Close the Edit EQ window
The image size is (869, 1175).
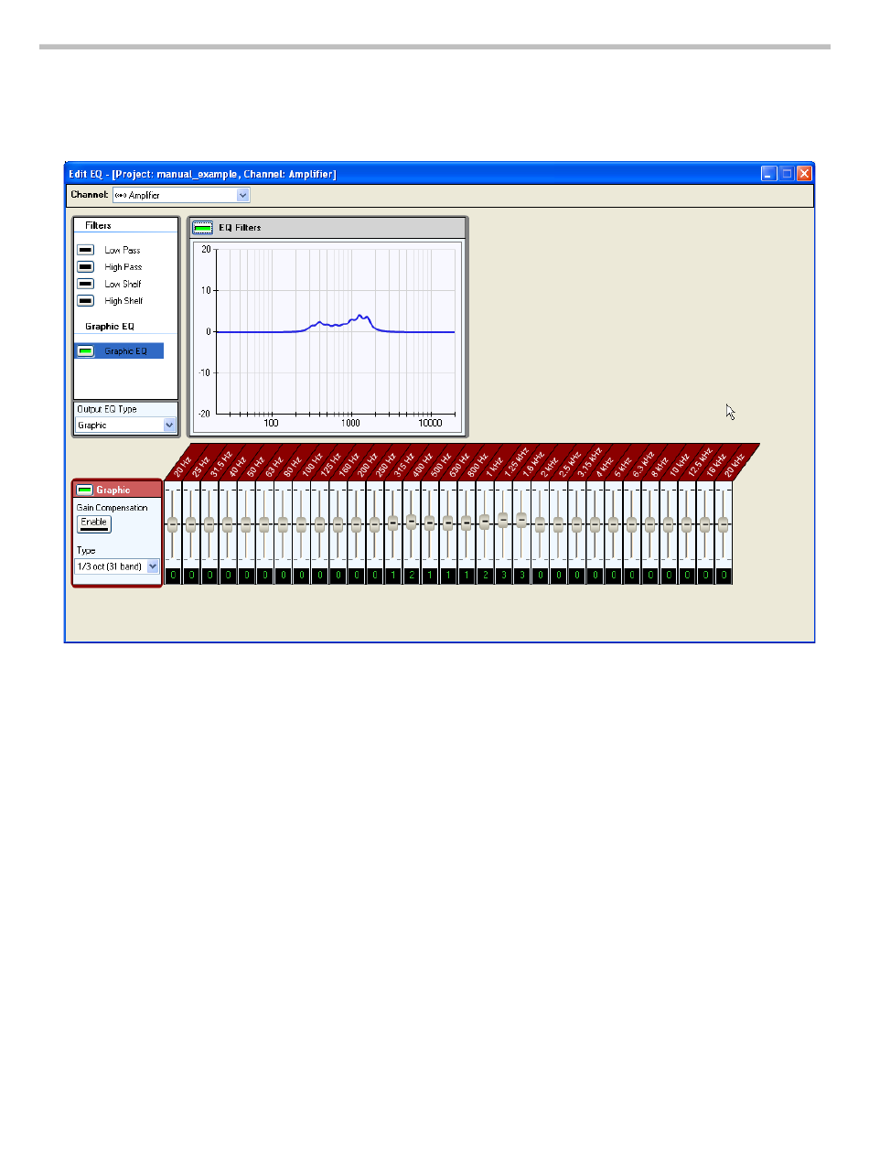[804, 173]
